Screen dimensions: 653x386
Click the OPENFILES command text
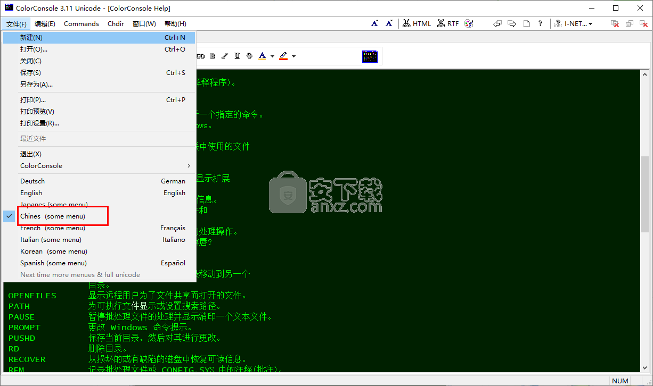pyautogui.click(x=32, y=296)
